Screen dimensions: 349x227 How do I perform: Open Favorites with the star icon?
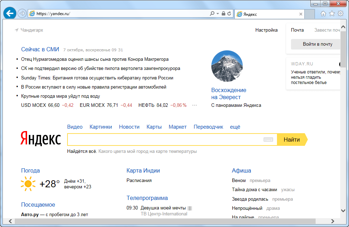332,14
